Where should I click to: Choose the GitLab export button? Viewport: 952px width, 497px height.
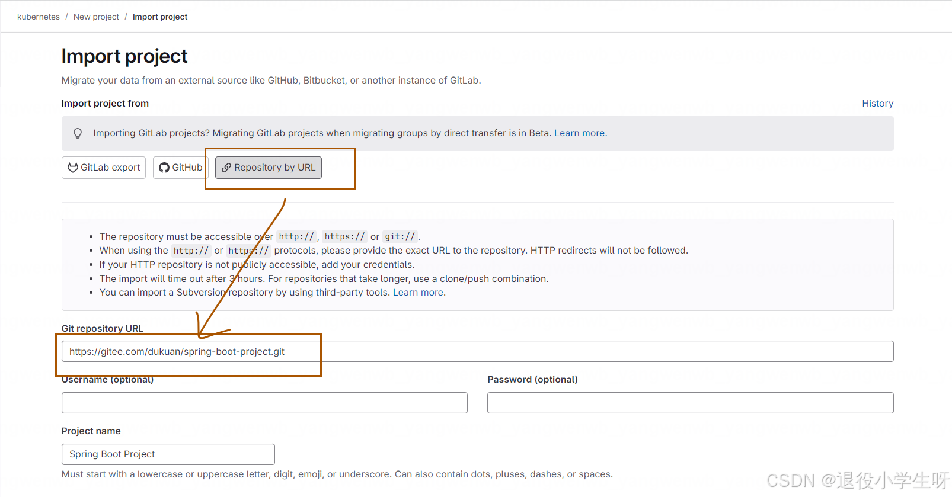[x=104, y=168]
